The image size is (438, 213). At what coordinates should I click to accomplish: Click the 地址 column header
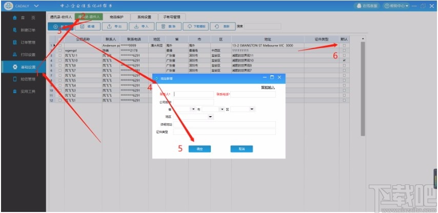(x=268, y=39)
